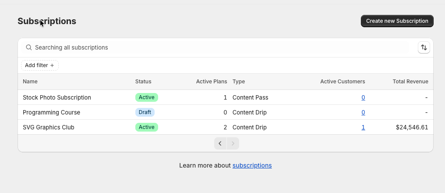Screen dimensions: 445x193
Task: Go to next page arrow
Action: click(x=233, y=143)
